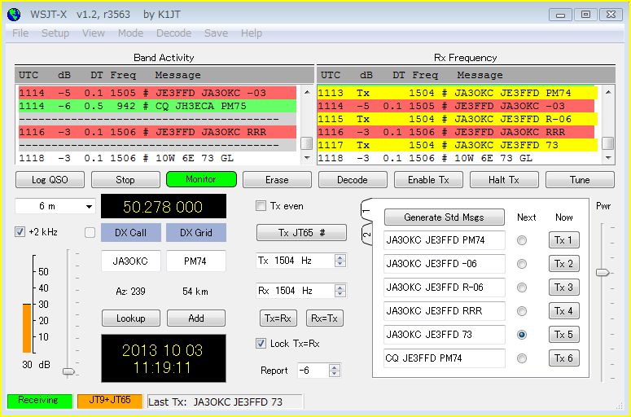631x417 pixels.
Task: Toggle the +2 kHz checkbox
Action: (20, 232)
